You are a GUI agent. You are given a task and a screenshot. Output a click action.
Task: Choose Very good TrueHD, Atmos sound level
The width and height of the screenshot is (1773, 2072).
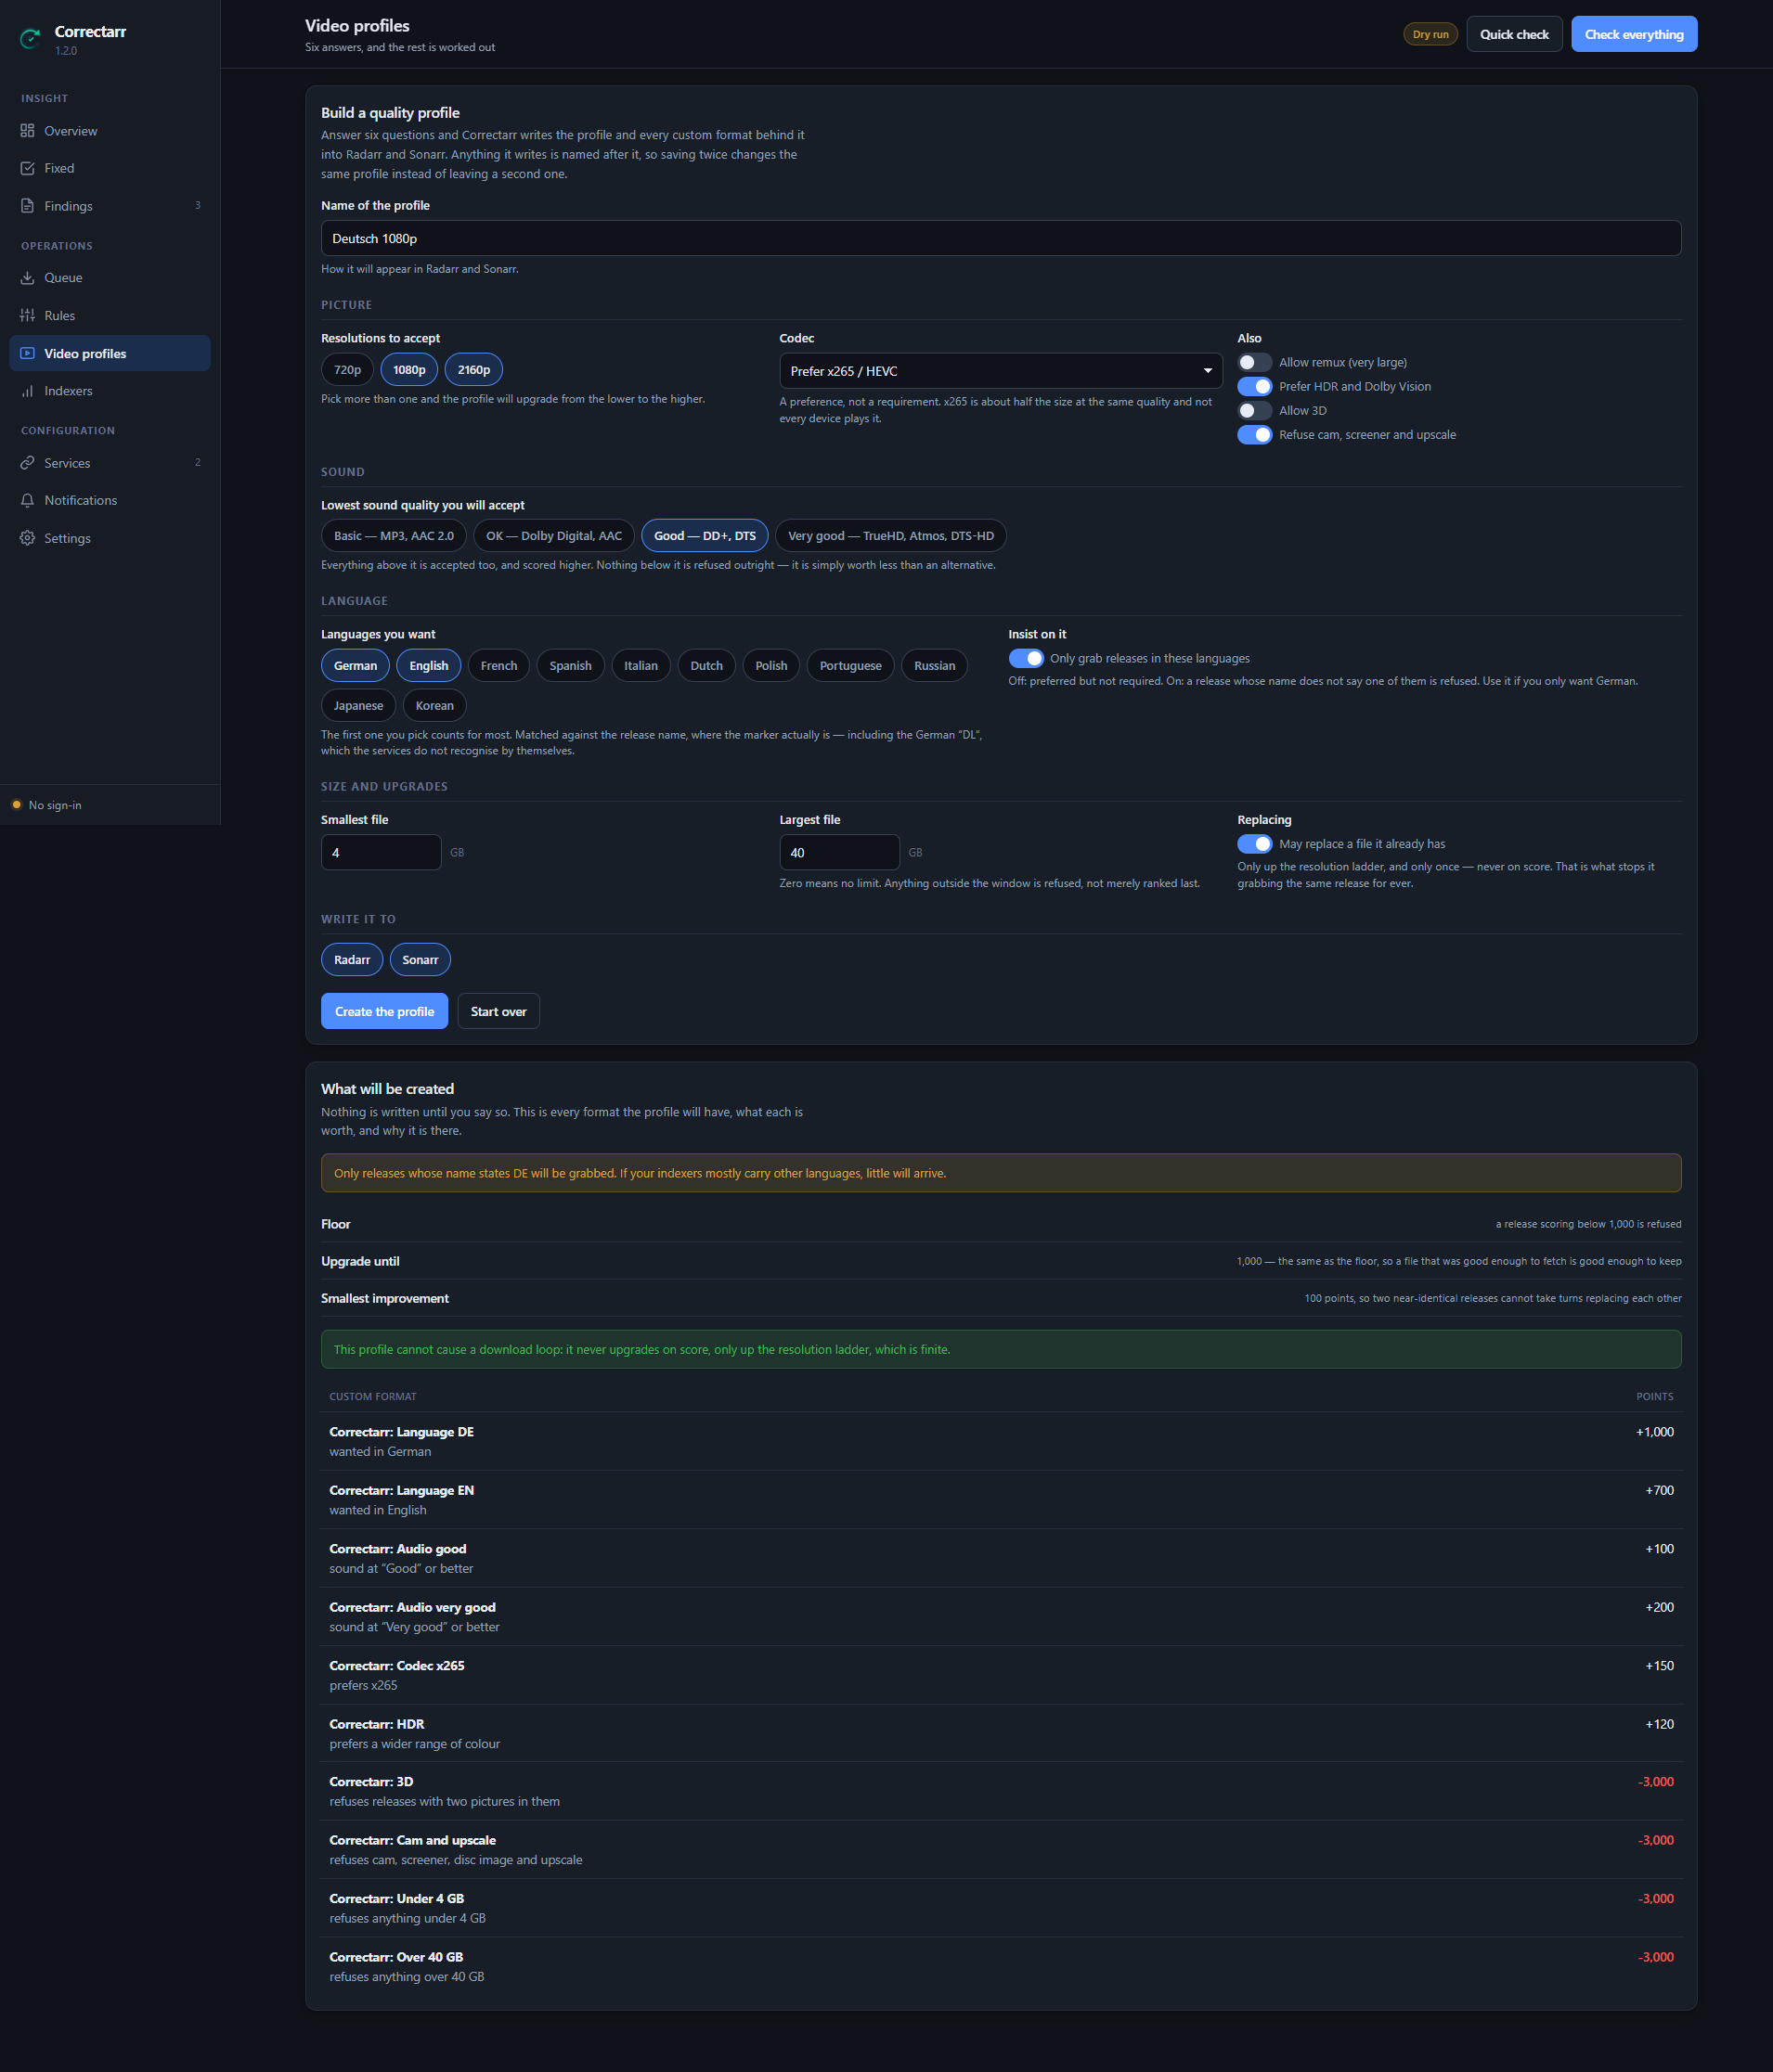tap(890, 535)
